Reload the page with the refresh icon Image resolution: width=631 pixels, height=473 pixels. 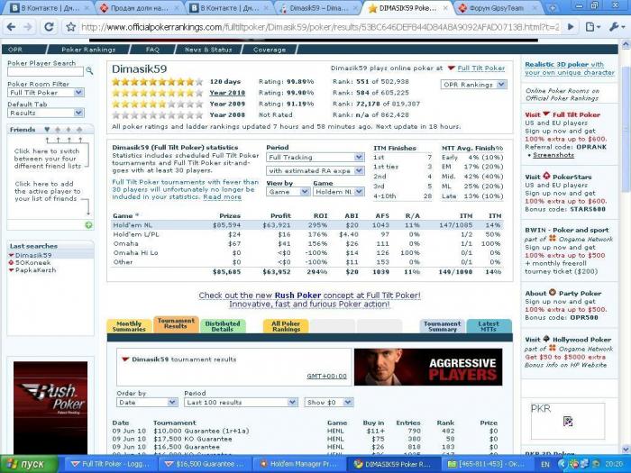tap(49, 27)
